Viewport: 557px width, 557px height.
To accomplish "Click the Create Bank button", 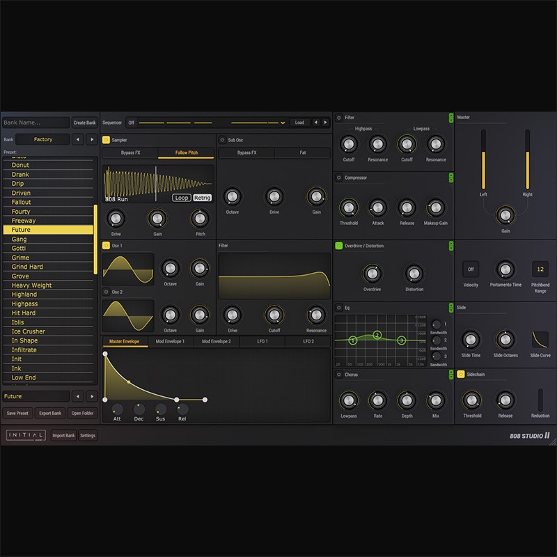I will [84, 123].
